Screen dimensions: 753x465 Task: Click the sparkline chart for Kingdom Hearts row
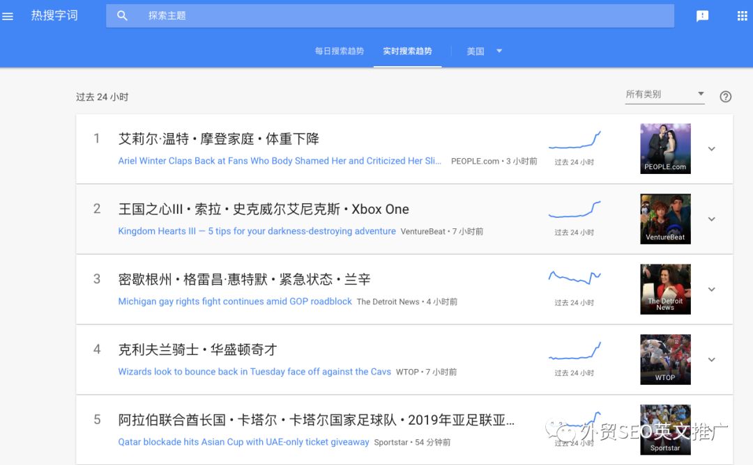tap(575, 210)
